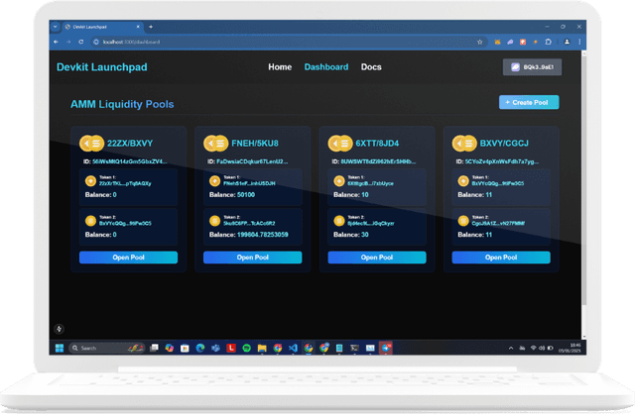Click the BXVY/CGCJ pool coin icon
The image size is (635, 414).
[x=464, y=144]
